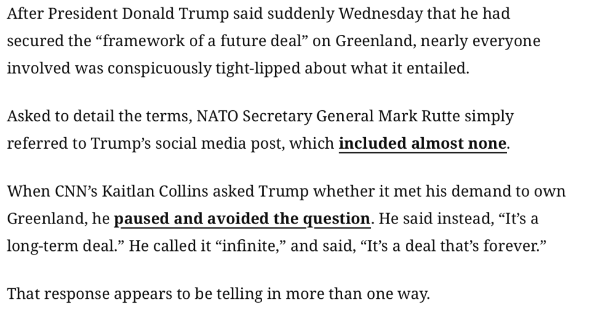Open the "included almost none" link
The width and height of the screenshot is (598, 311).
pos(422,143)
